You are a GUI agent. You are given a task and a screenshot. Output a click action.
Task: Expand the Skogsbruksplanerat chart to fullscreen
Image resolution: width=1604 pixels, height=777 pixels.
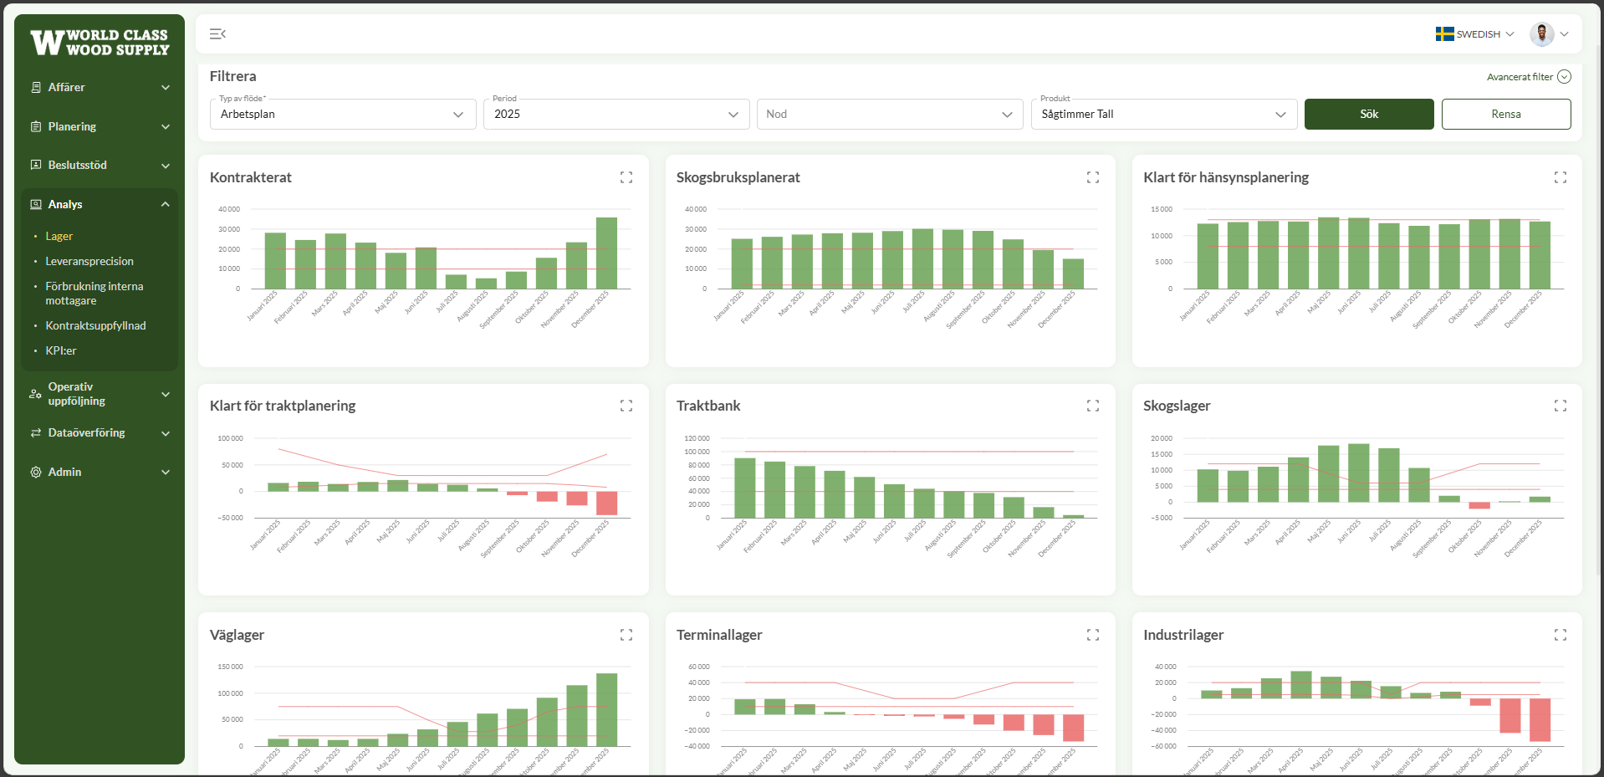(1093, 177)
